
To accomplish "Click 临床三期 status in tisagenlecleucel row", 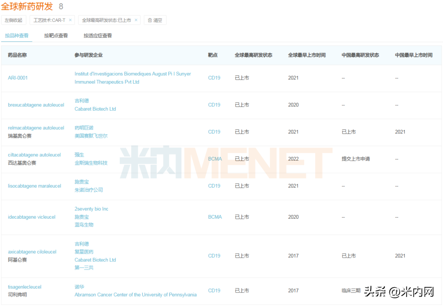I will (x=351, y=290).
